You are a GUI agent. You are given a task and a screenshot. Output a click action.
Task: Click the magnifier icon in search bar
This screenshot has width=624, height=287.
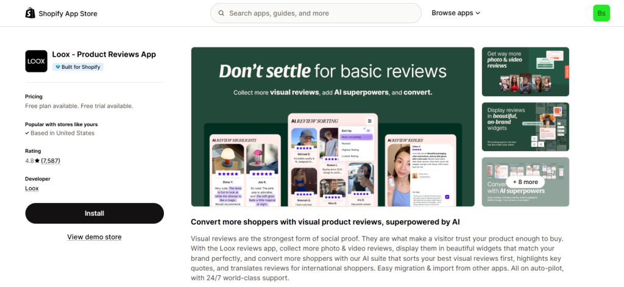[x=221, y=13]
